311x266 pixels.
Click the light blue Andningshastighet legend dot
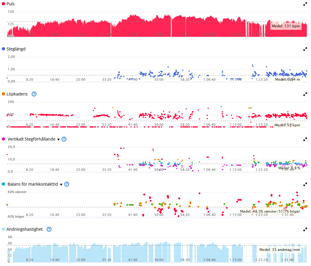(3, 229)
